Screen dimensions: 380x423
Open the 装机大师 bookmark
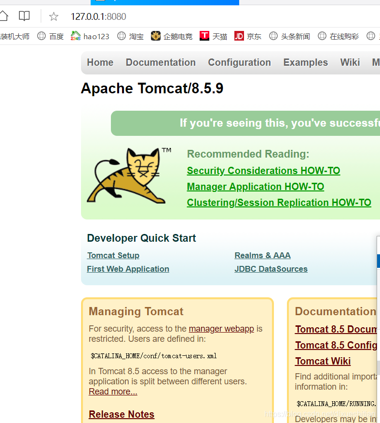[14, 36]
